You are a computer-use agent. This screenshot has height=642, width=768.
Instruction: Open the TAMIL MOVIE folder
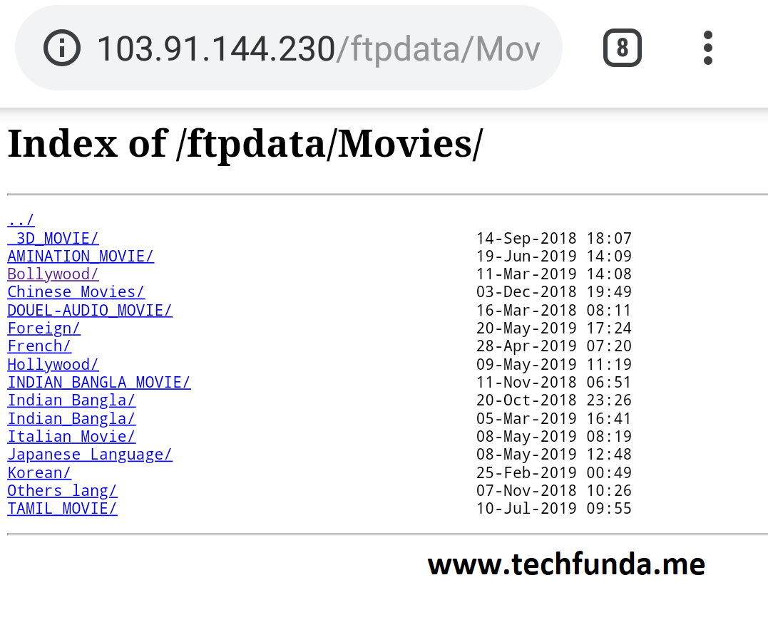pos(62,508)
